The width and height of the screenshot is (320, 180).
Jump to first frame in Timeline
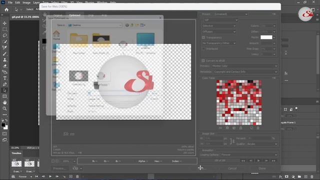(x=36, y=176)
